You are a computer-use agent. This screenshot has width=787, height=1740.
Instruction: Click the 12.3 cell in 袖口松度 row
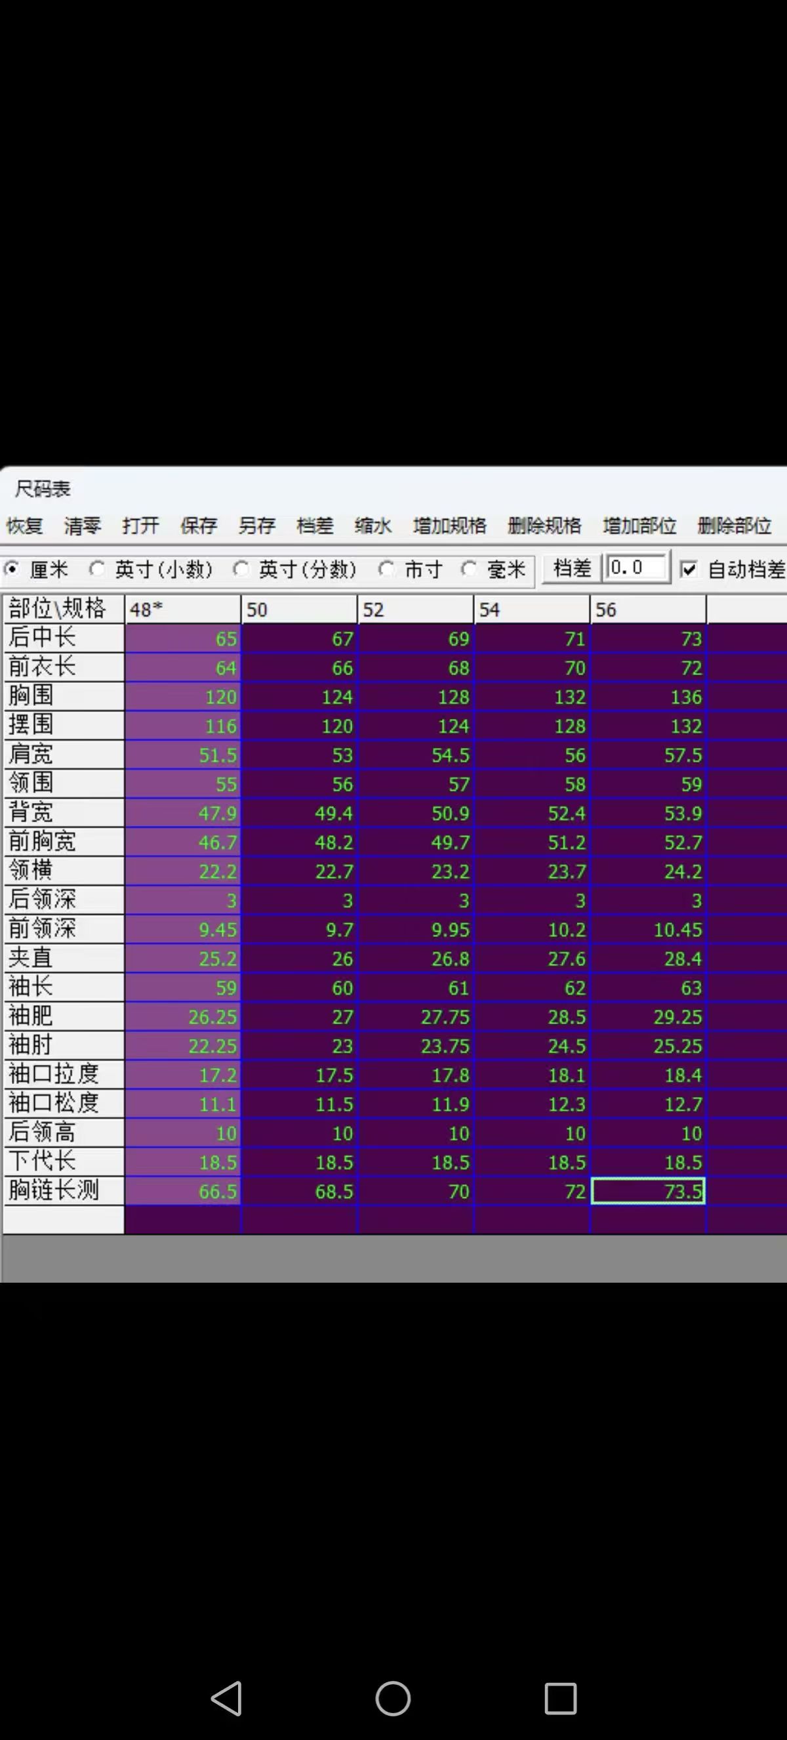click(x=532, y=1104)
